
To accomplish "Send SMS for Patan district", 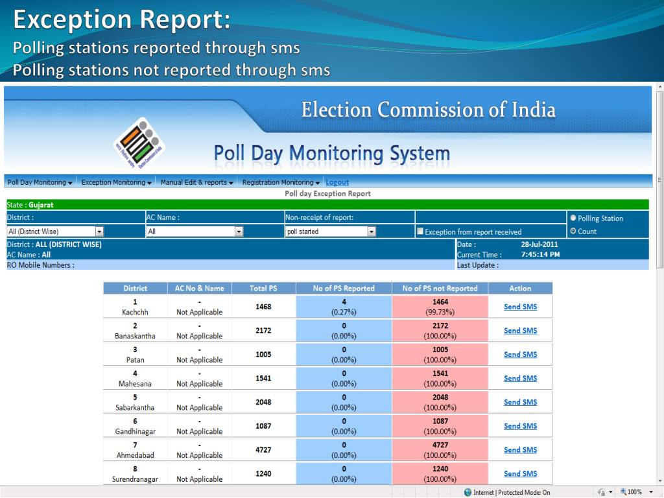I will click(520, 355).
